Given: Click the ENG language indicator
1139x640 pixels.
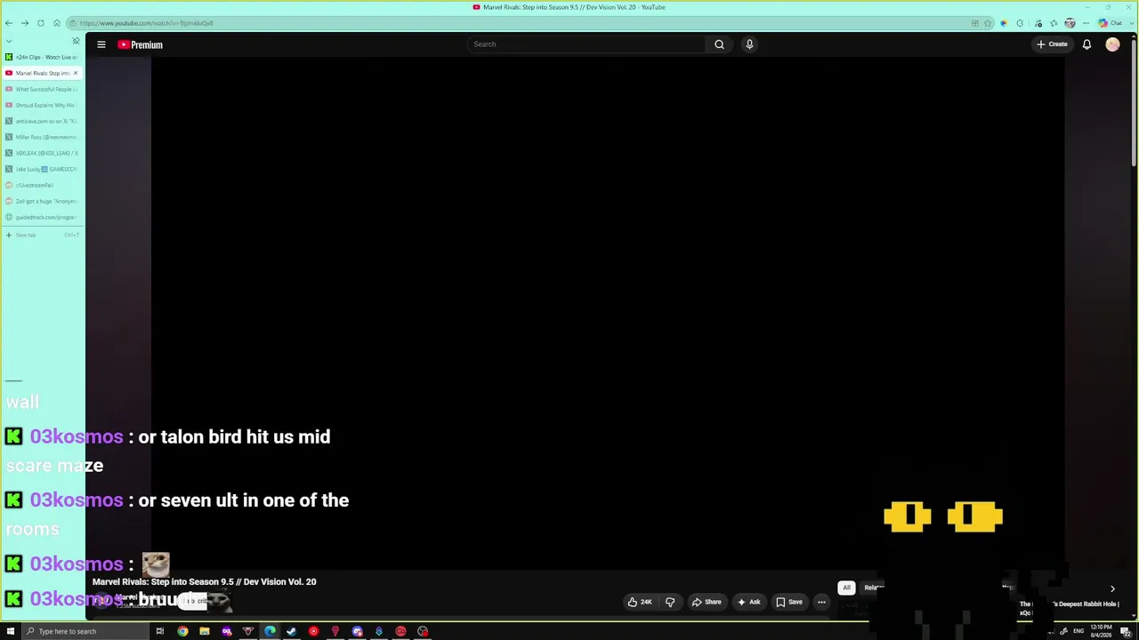Looking at the screenshot, I should point(1078,631).
